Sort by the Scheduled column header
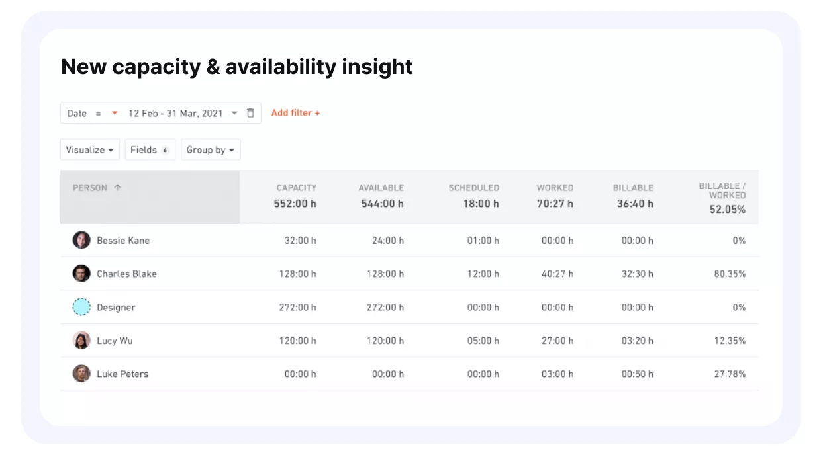 (x=473, y=188)
